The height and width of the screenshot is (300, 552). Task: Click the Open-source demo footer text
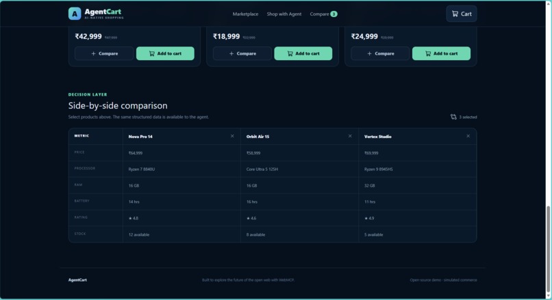443,280
